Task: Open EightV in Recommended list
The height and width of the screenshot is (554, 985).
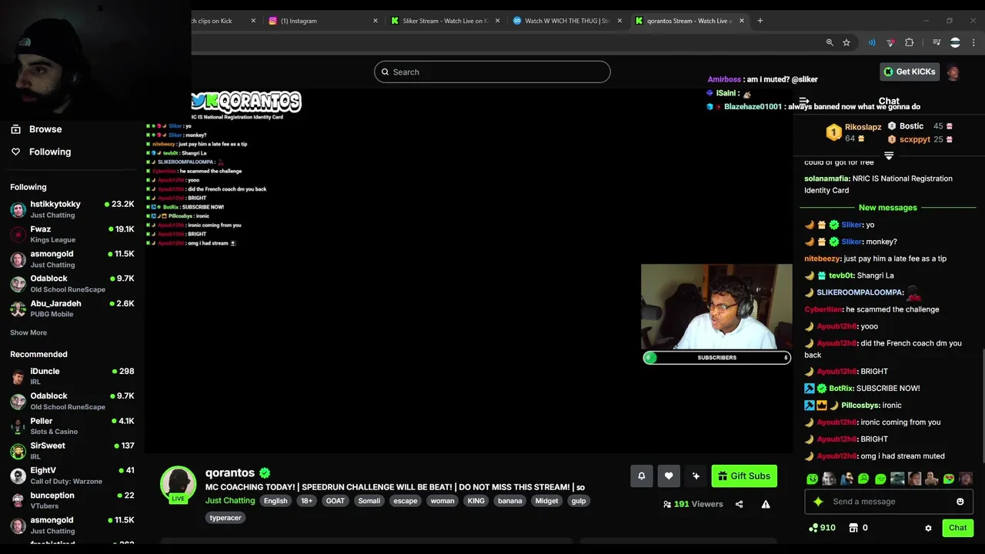Action: pyautogui.click(x=72, y=476)
